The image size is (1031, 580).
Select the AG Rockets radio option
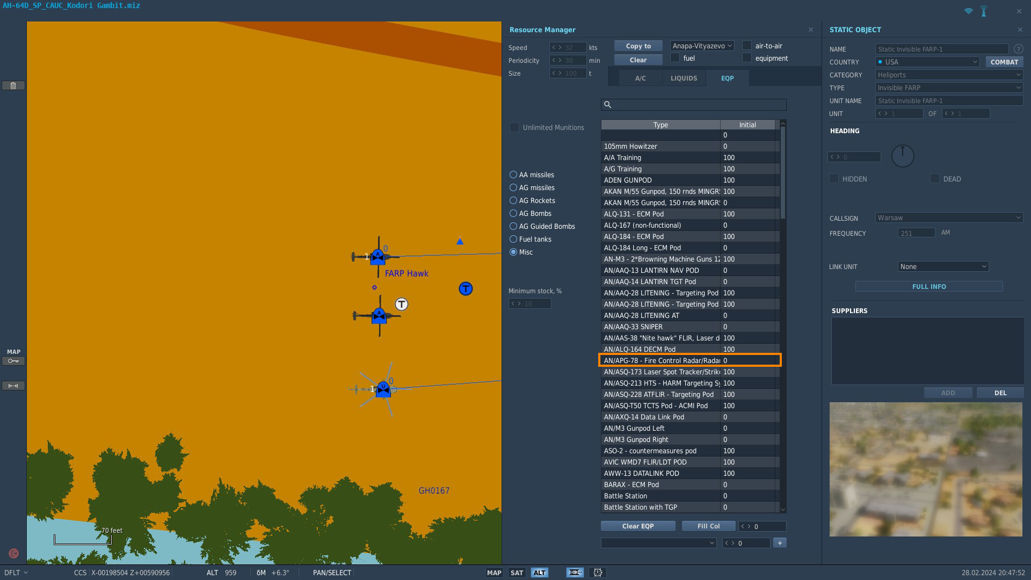pos(513,200)
